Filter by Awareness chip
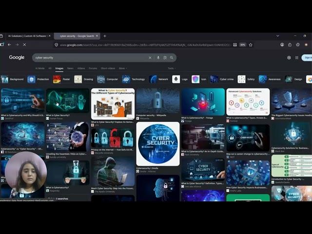The image size is (312, 234). [x=270, y=79]
